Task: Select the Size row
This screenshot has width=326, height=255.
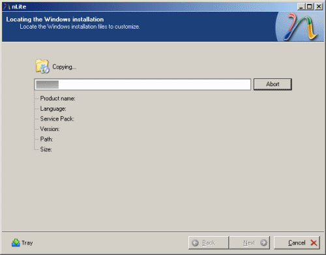Action: click(46, 149)
